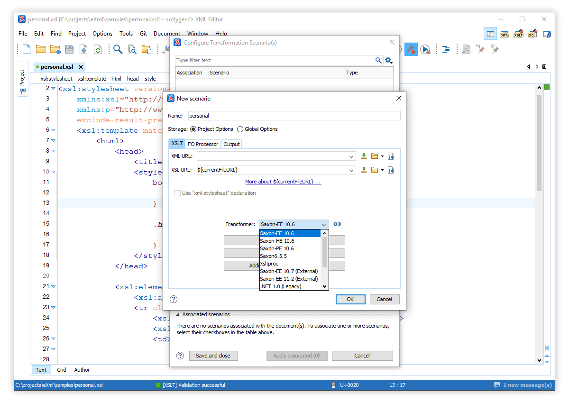Screen dimensions: 569x403
Task: Click the 1 new message(s) status notification
Action: (523, 385)
